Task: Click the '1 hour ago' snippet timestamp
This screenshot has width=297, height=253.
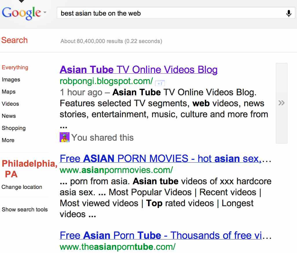Action: (81, 92)
